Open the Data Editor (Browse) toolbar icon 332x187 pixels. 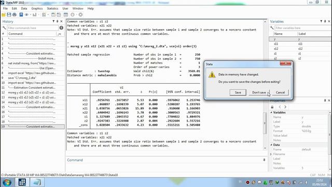point(59,15)
